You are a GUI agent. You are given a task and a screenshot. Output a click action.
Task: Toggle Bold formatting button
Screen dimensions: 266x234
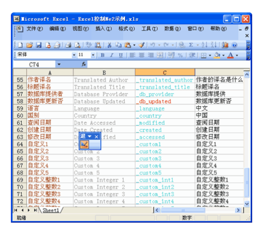pyautogui.click(x=102, y=55)
